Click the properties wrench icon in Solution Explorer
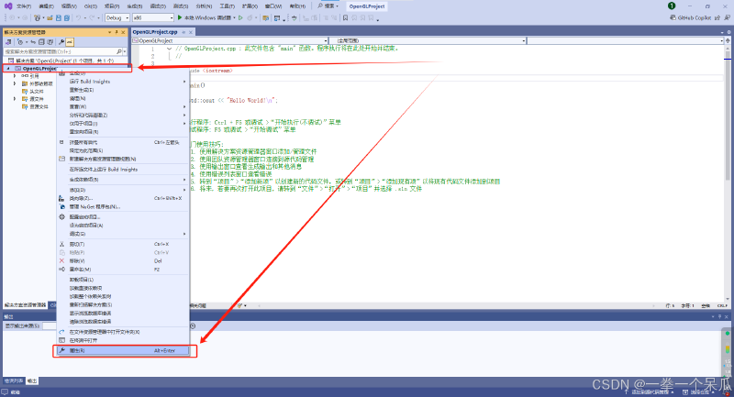This screenshot has height=397, width=734. tap(61, 42)
